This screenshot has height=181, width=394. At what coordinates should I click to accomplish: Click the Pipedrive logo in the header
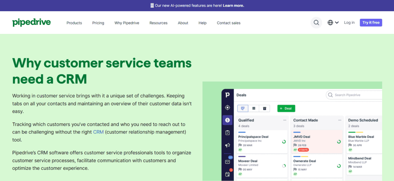click(32, 22)
